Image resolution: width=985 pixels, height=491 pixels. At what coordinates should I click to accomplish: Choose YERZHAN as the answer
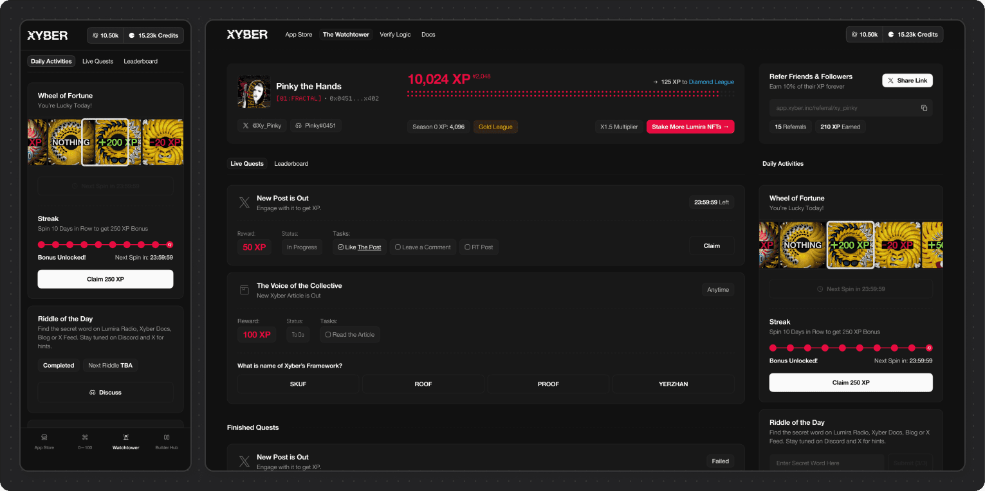pos(673,384)
